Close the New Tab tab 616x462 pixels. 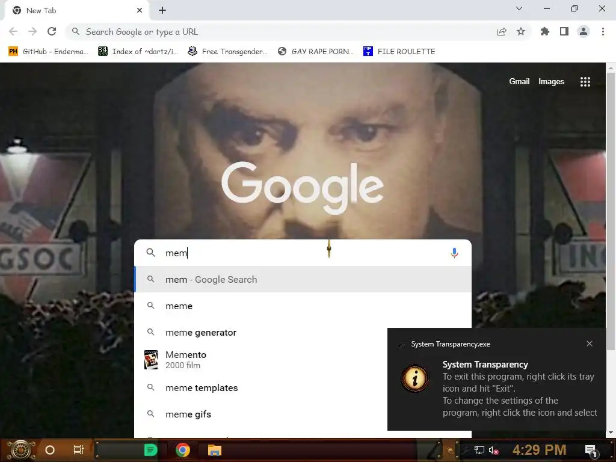coord(140,11)
